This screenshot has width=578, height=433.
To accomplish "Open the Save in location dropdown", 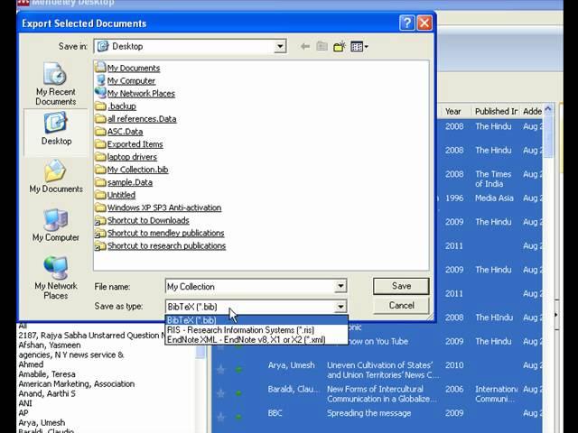I will 280,46.
